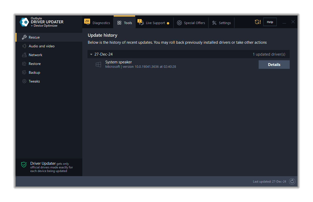Click the orange refresh alert icon
The height and width of the screenshot is (202, 313).
[258, 22]
